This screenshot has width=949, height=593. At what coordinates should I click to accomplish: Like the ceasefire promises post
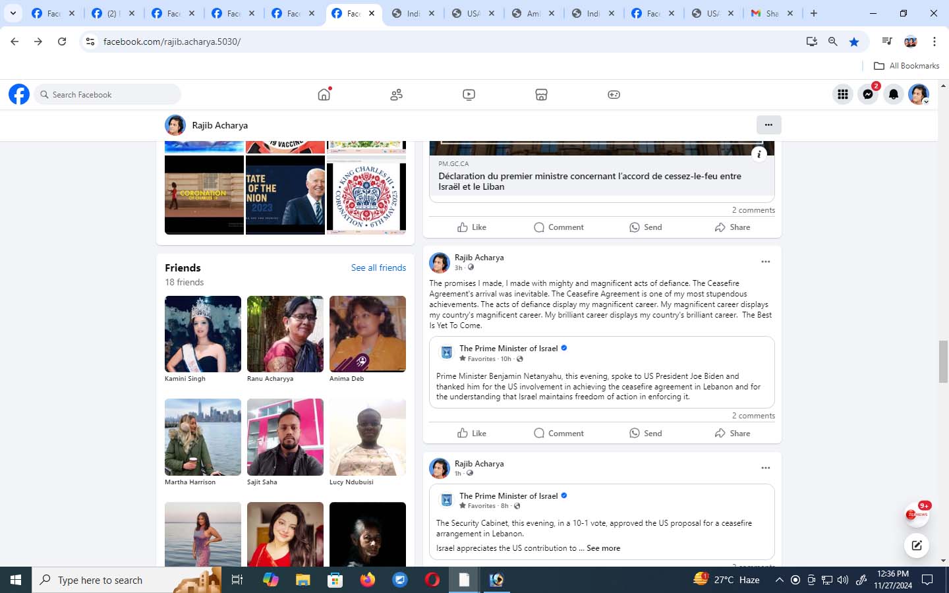(x=472, y=433)
